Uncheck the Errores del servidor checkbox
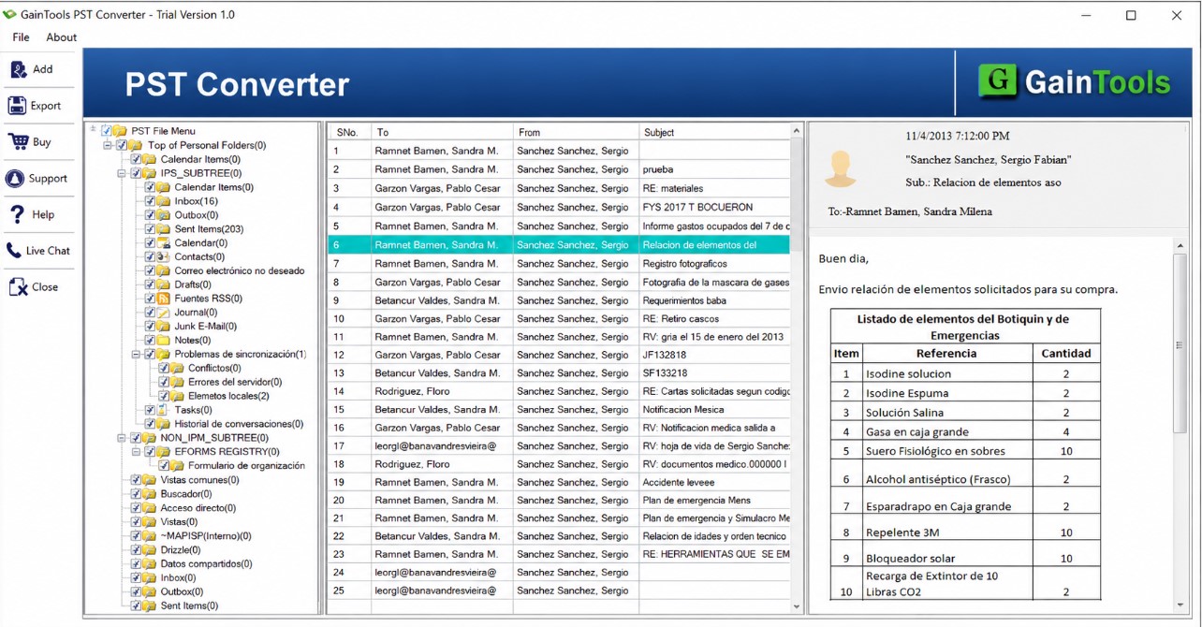Screen dimensions: 1202x627 [164, 382]
